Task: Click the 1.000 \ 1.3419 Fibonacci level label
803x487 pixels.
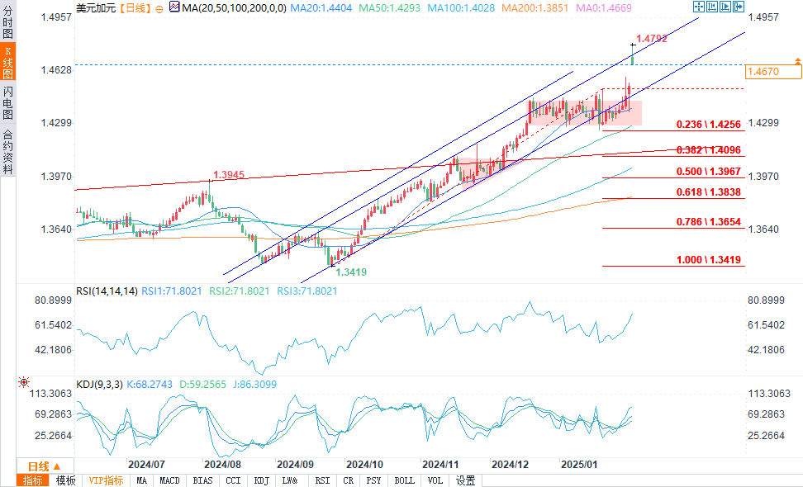Action: click(x=709, y=260)
